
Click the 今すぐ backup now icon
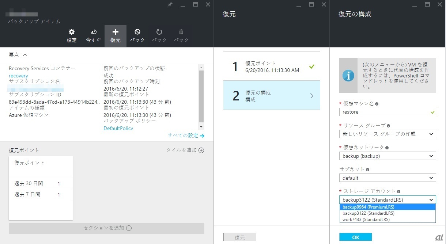94,32
